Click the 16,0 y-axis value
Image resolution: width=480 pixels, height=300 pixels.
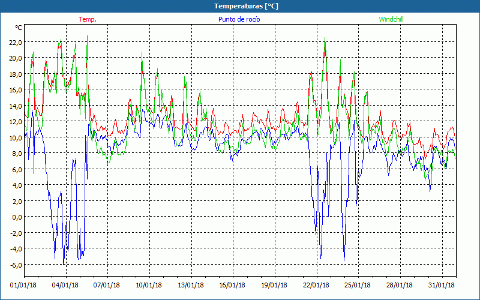(x=16, y=90)
